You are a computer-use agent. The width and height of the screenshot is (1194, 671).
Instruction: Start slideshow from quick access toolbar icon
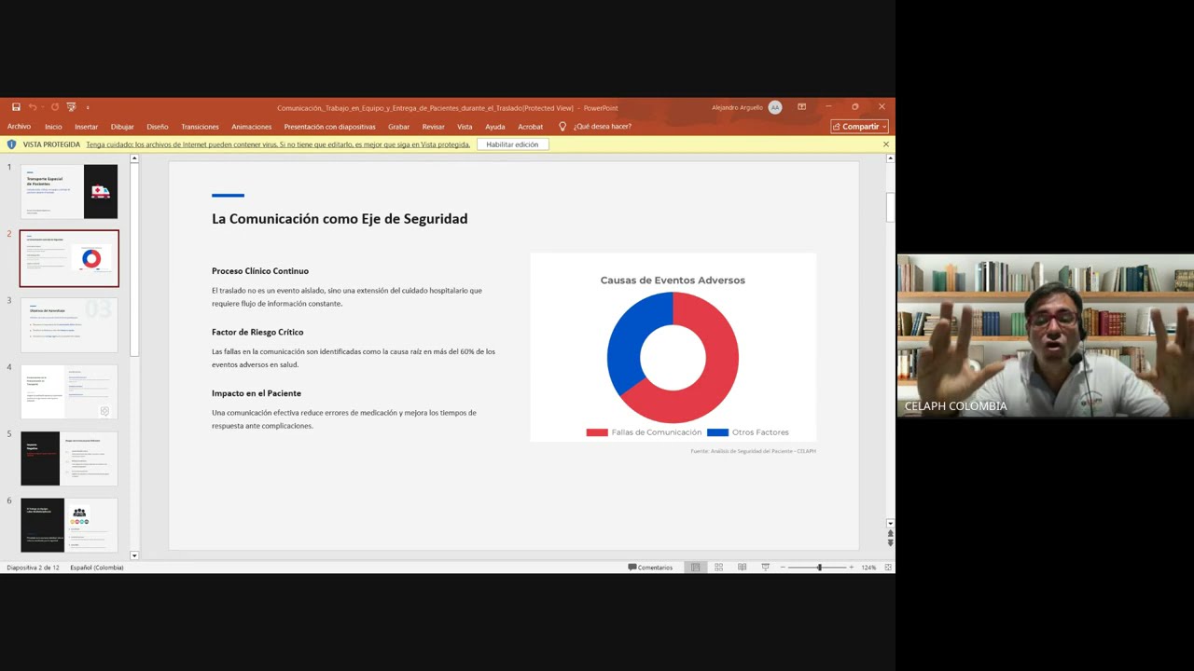[72, 107]
